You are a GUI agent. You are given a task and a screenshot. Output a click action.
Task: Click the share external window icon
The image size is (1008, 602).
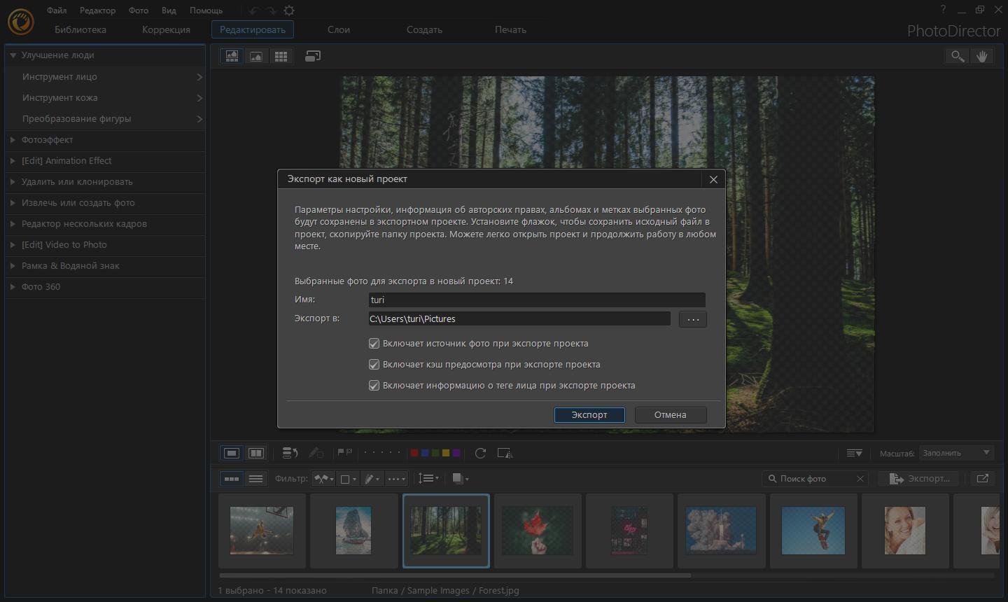click(x=982, y=479)
